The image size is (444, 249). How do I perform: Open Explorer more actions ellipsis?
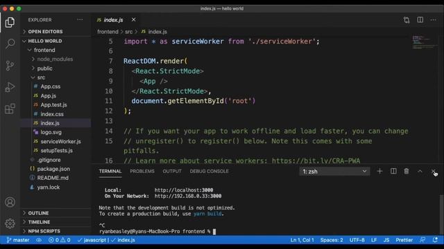pyautogui.click(x=80, y=20)
